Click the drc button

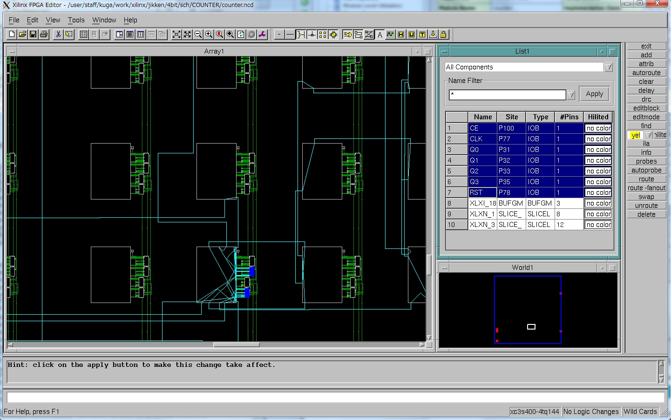[x=646, y=99]
